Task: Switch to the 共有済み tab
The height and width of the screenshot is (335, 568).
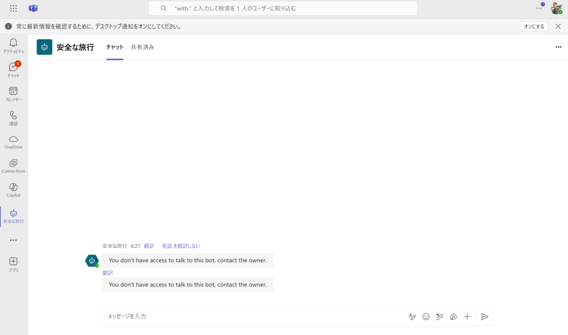Action: tap(143, 47)
